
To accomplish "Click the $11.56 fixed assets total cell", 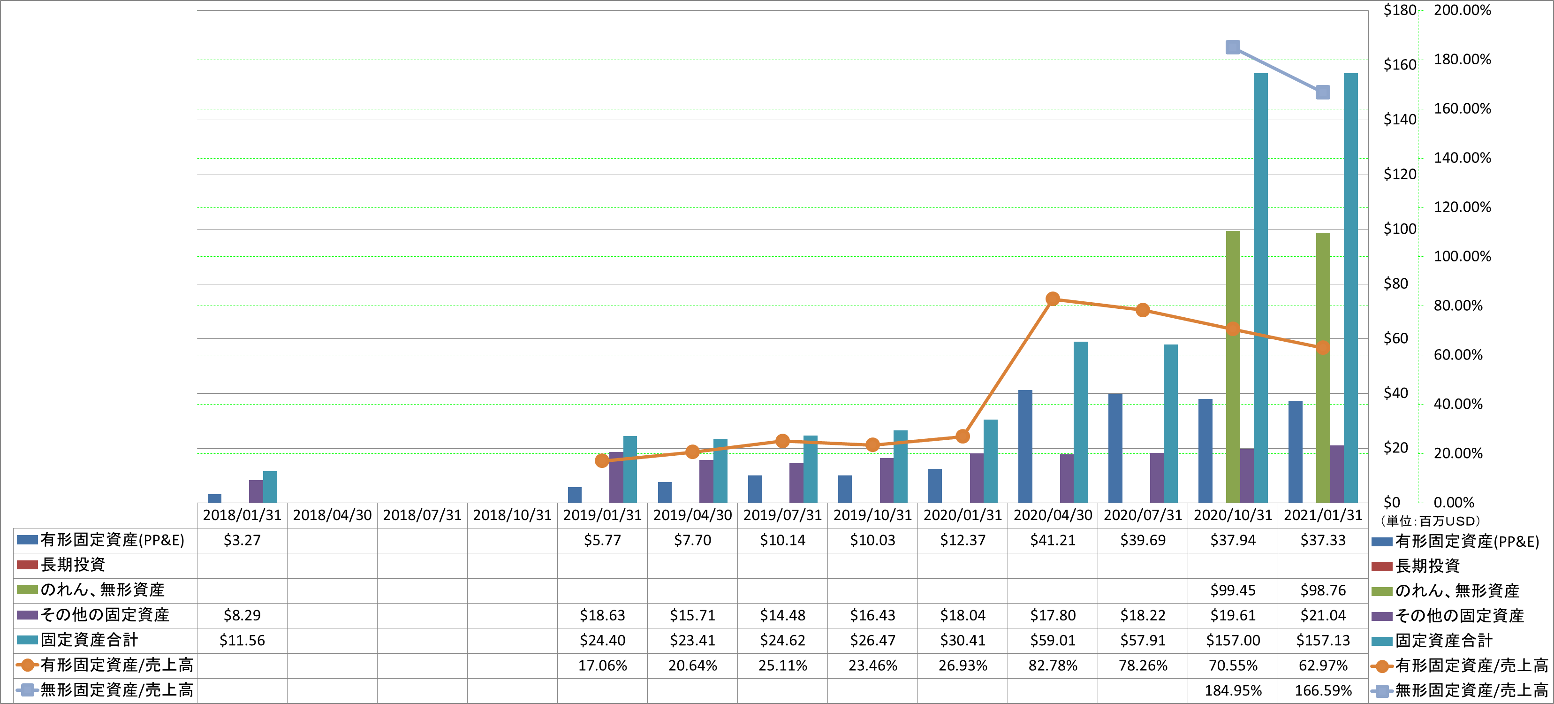I will [242, 640].
